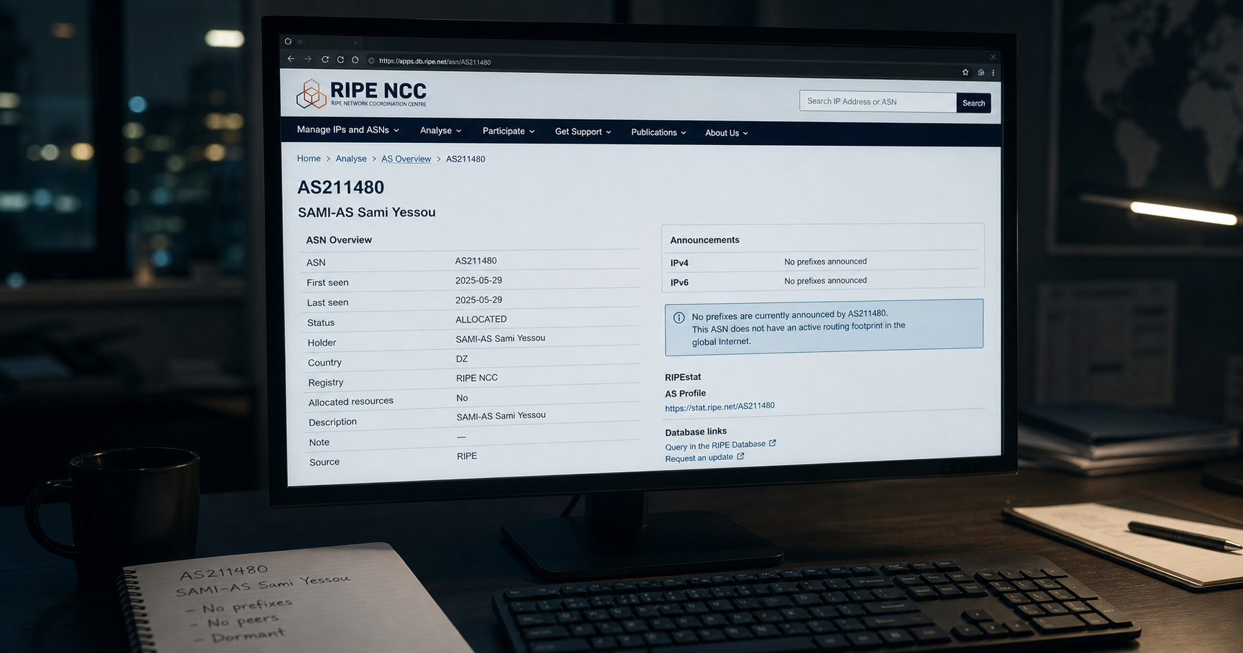
Task: Select the Status value ALLOCATED
Action: tap(481, 320)
